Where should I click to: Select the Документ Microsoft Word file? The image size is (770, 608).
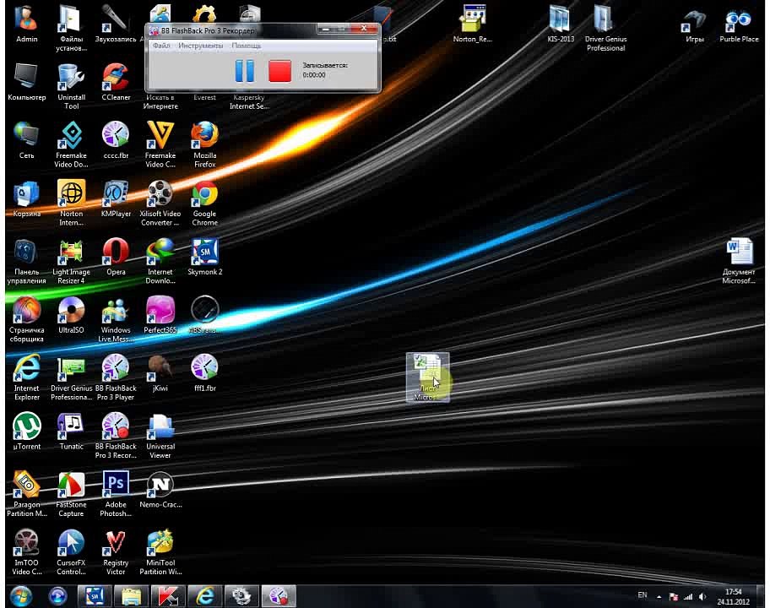(x=739, y=261)
